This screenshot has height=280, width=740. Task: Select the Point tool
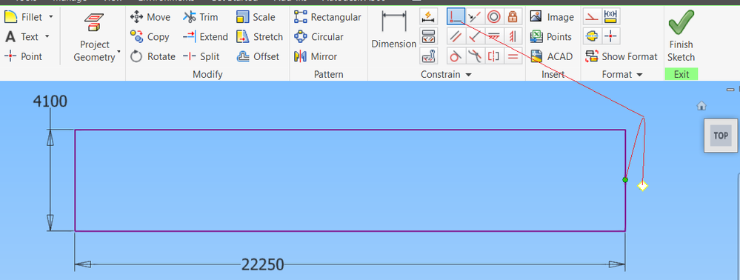(23, 56)
